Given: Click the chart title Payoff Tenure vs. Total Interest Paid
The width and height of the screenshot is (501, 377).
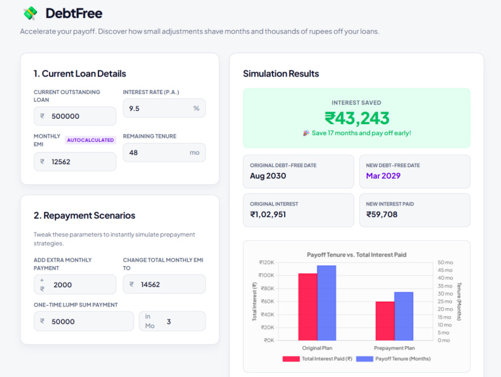Looking at the screenshot, I should (357, 255).
